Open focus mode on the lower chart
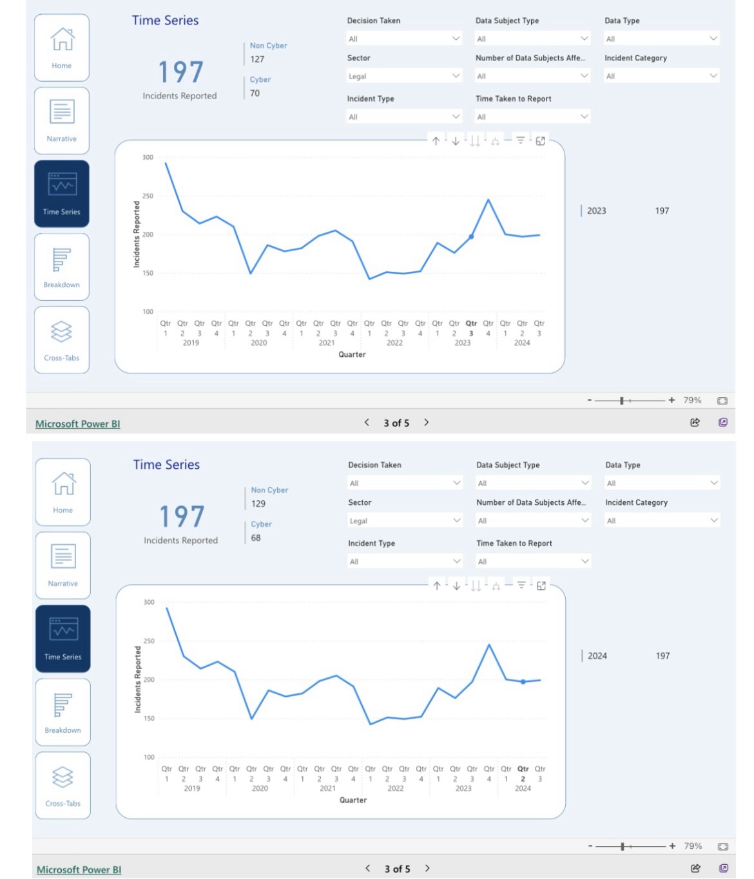Image resolution: width=754 pixels, height=879 pixels. (541, 586)
